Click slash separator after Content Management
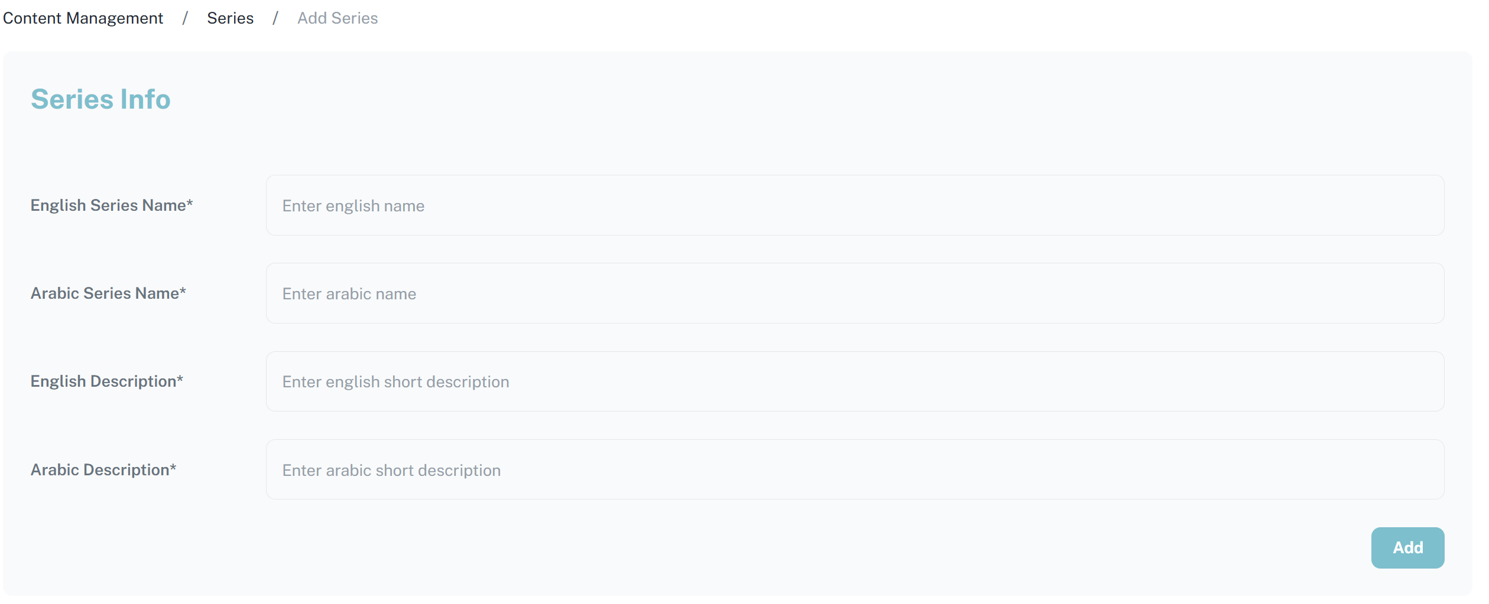The height and width of the screenshot is (604, 1489). click(185, 18)
